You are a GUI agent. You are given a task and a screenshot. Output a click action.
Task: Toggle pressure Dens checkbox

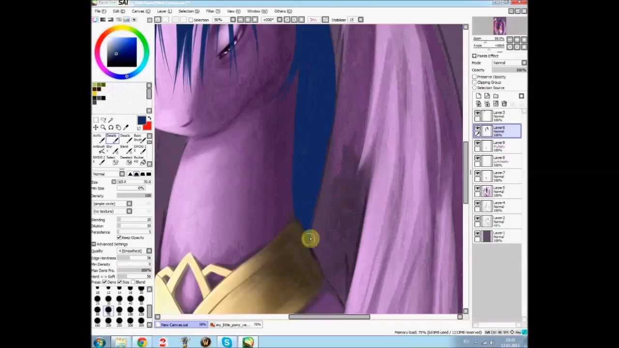tap(104, 282)
